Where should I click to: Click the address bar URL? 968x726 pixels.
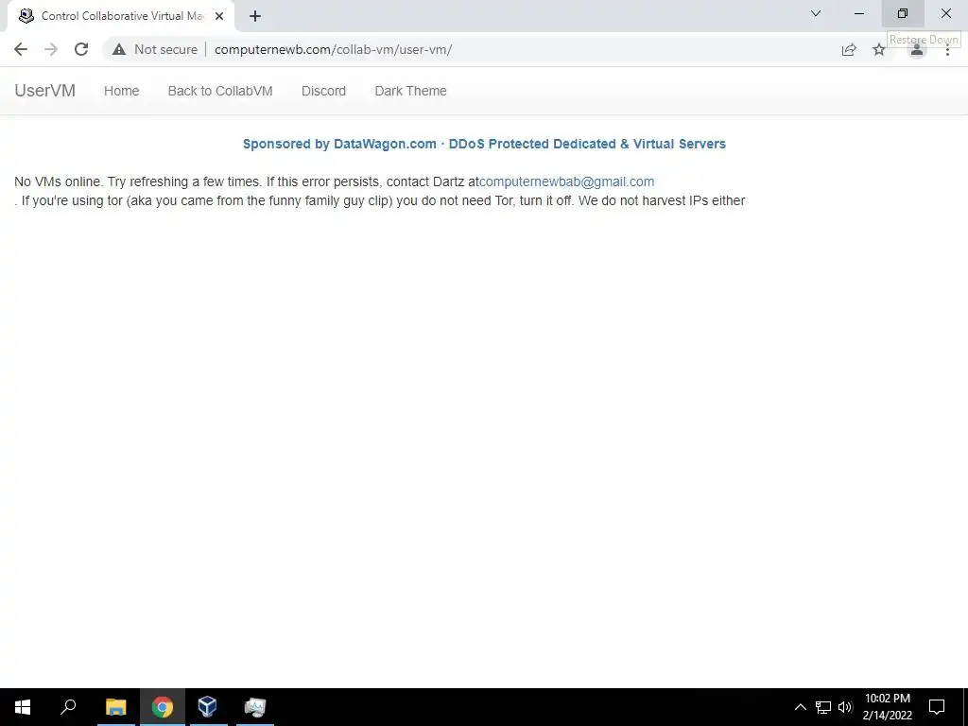pyautogui.click(x=334, y=49)
